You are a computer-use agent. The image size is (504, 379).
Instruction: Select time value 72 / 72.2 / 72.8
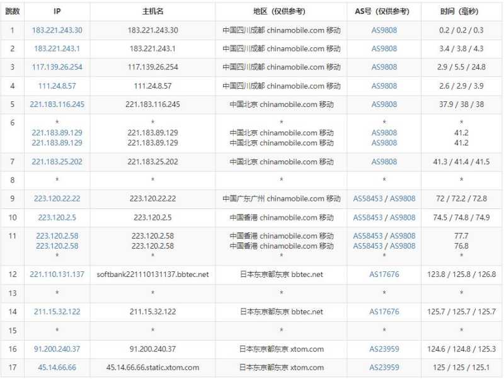pyautogui.click(x=461, y=198)
